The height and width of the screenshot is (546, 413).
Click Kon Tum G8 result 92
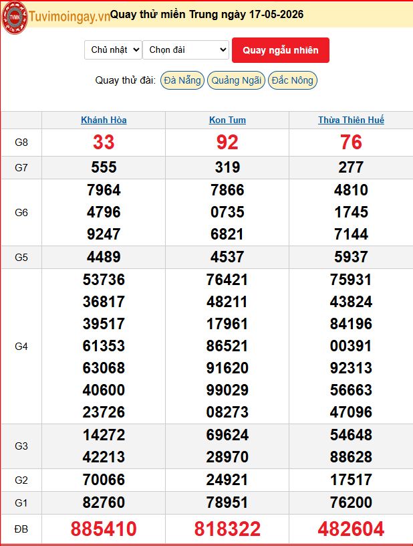227,143
